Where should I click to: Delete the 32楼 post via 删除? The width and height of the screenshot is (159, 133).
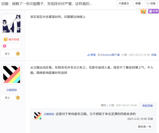(x=104, y=105)
